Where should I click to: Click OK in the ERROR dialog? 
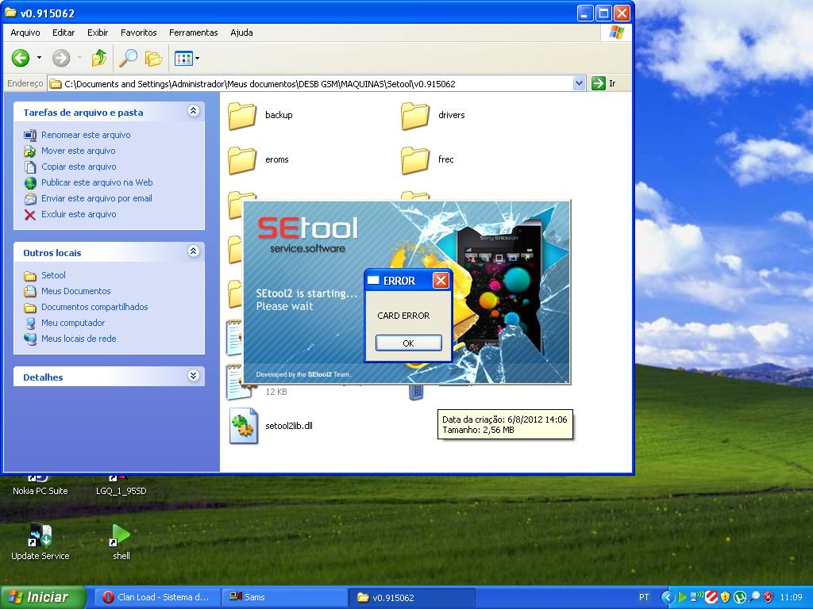(409, 343)
